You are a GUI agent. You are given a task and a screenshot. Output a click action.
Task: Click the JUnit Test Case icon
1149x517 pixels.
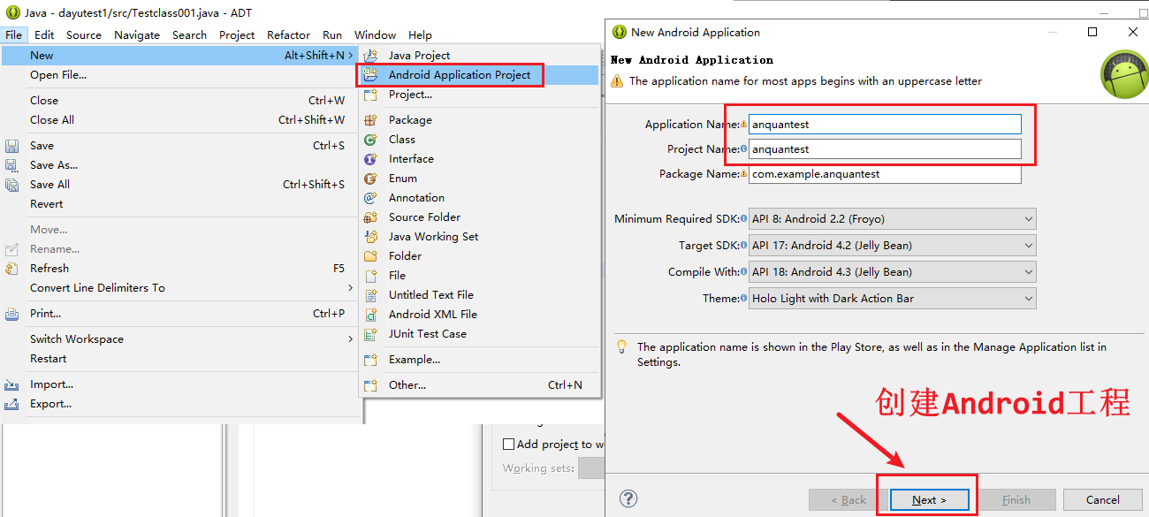371,334
